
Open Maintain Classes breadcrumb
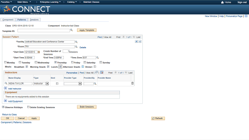pos(91,2)
